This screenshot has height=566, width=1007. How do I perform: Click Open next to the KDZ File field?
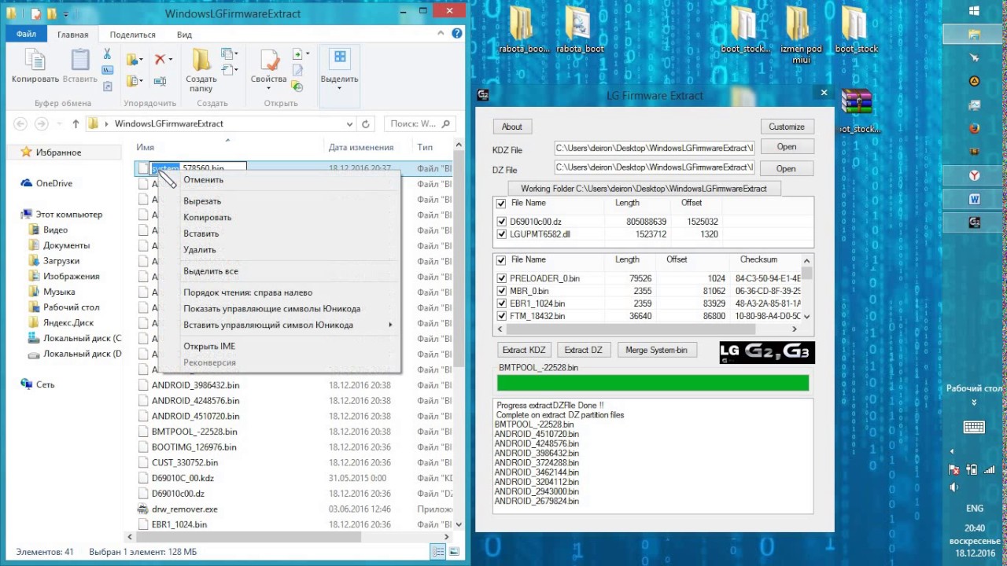(x=787, y=147)
